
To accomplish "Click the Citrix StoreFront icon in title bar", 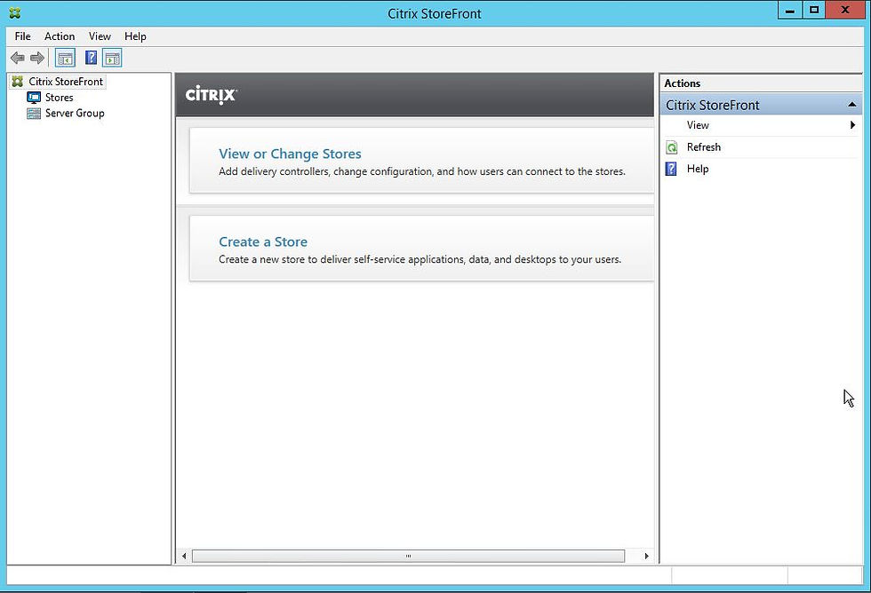I will [15, 12].
